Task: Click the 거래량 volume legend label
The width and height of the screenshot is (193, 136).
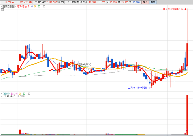Action: pos(6,94)
